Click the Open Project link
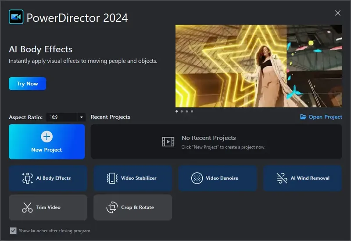The image size is (351, 241). pyautogui.click(x=321, y=117)
